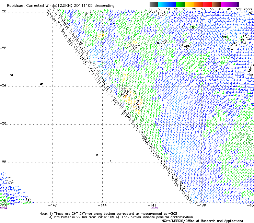Click the gray 0-5 knots legend color

click(154, 4)
